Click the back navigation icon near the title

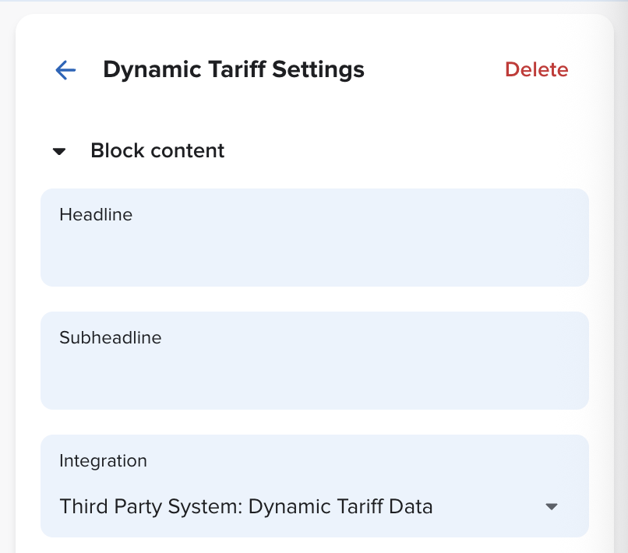coord(65,70)
